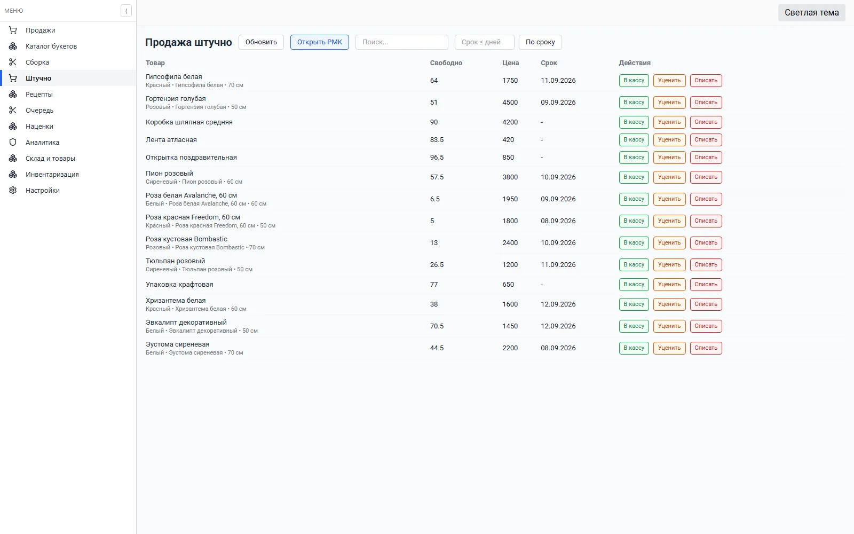Mark down Гортензия голубая with Уценить
The height and width of the screenshot is (534, 854).
(669, 103)
